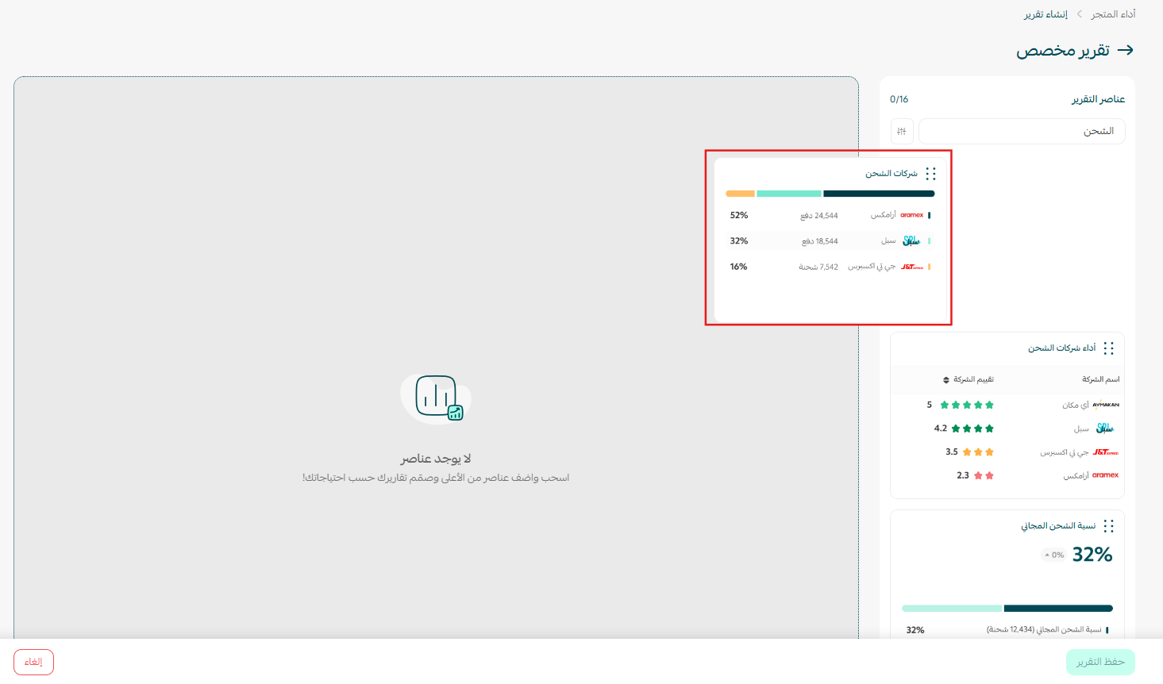Click the Aramex logo in شركات الشحن card
This screenshot has width=1163, height=684.
(911, 215)
